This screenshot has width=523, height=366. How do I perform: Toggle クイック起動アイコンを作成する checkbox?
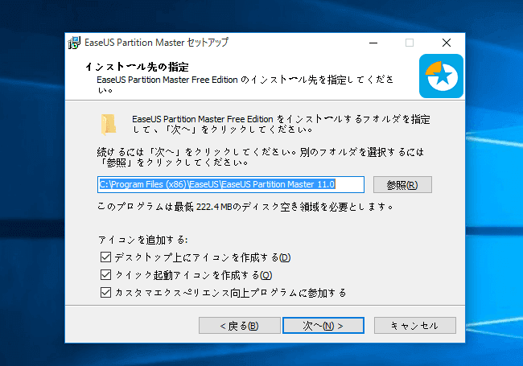(x=105, y=274)
